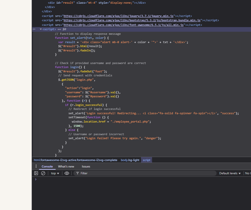
Task: Open the Default levels dropdown
Action: 230,173
